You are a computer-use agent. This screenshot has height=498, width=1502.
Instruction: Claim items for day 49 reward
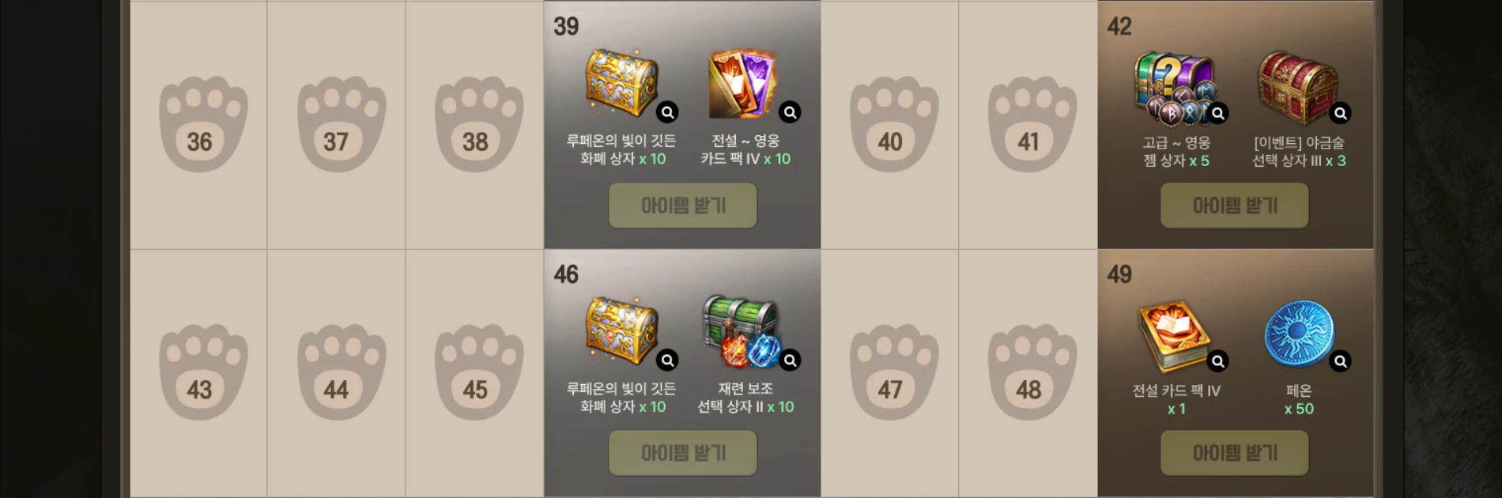tap(1235, 453)
